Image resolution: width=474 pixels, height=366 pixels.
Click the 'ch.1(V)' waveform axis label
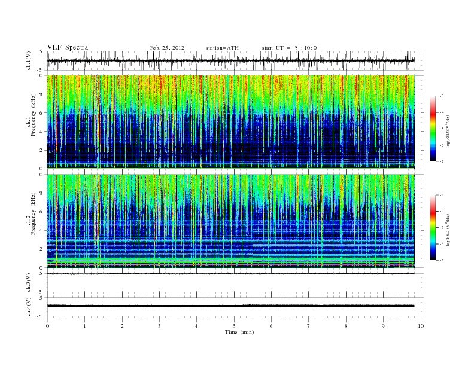coord(29,60)
